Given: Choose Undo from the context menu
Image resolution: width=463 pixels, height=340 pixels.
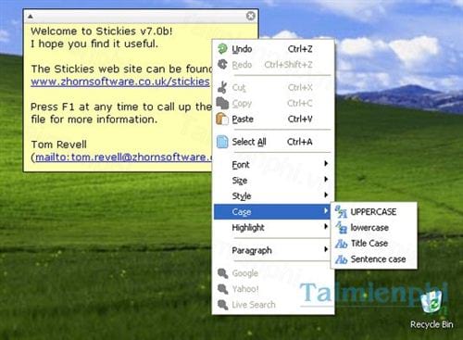Looking at the screenshot, I should (x=273, y=49).
